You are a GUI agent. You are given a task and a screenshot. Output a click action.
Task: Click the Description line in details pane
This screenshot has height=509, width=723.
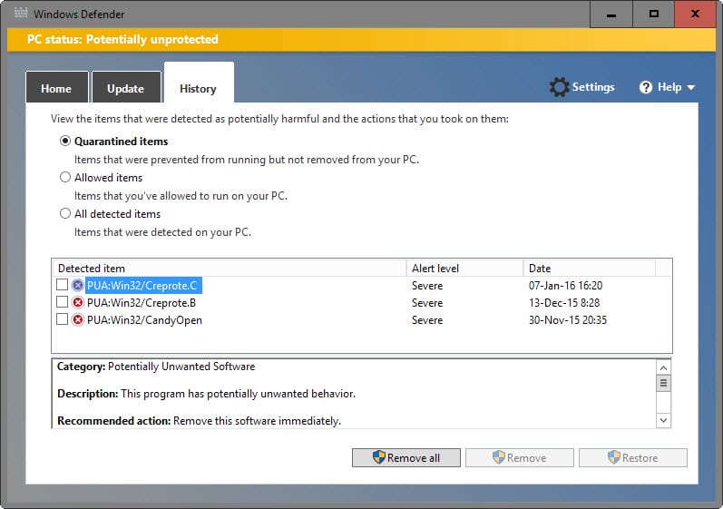pos(206,394)
